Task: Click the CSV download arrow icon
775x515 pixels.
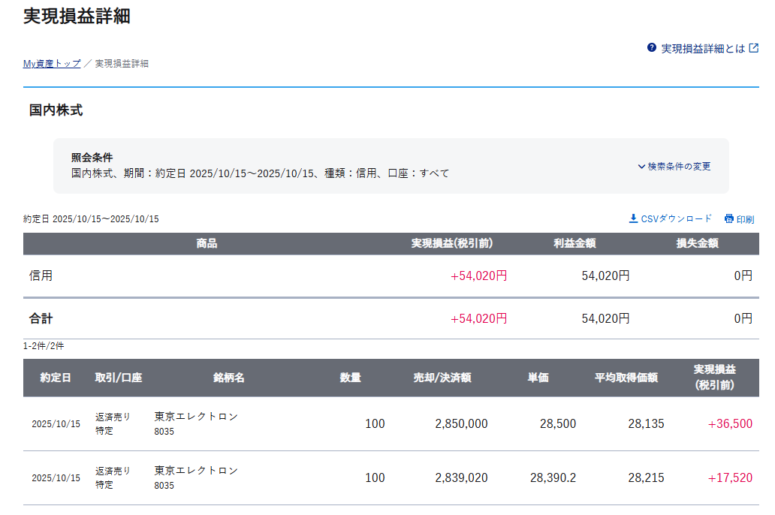Action: 633,218
